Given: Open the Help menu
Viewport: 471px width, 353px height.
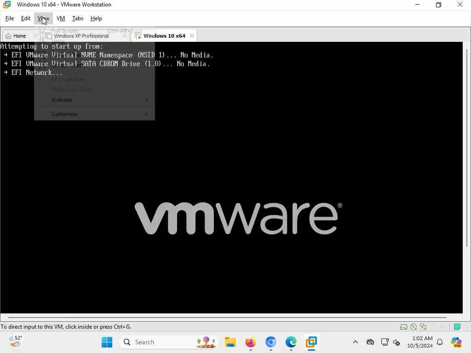Looking at the screenshot, I should tap(96, 18).
